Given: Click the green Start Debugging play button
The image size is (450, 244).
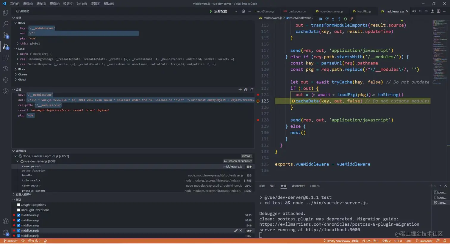Looking at the screenshot, I should point(211,11).
